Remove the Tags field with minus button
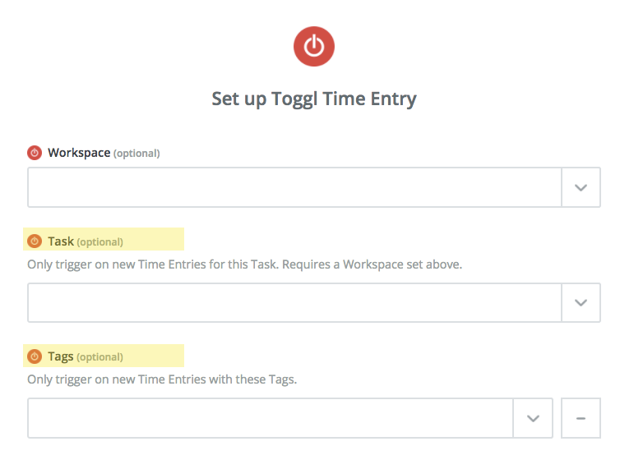Image resolution: width=620 pixels, height=469 pixels. coord(581,418)
